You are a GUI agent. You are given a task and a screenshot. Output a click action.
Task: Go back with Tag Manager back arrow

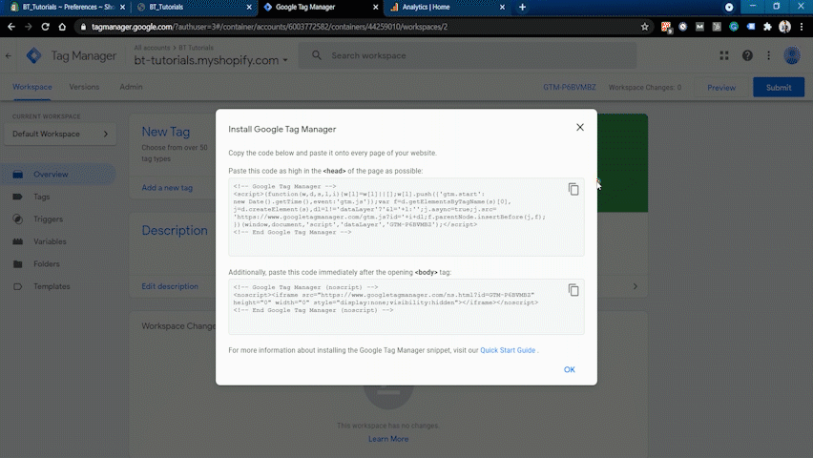pyautogui.click(x=9, y=55)
